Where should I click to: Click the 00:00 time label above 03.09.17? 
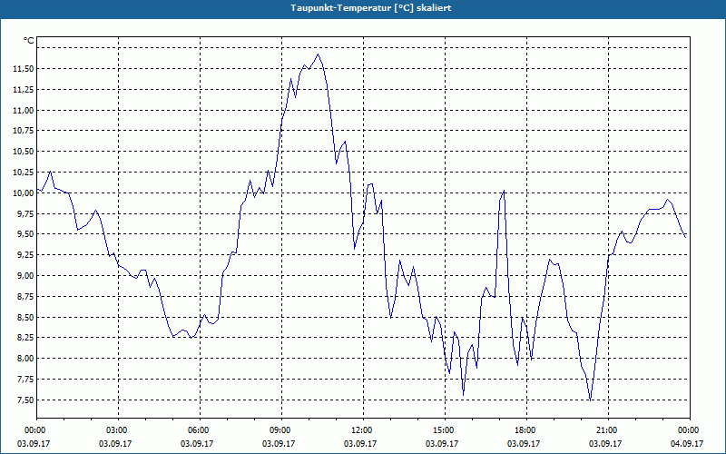35,430
